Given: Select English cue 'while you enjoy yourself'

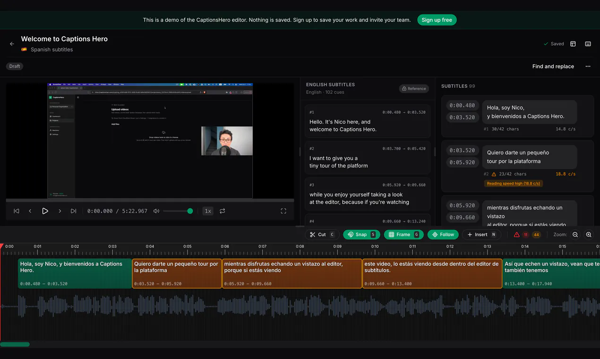Looking at the screenshot, I should click(x=368, y=194).
